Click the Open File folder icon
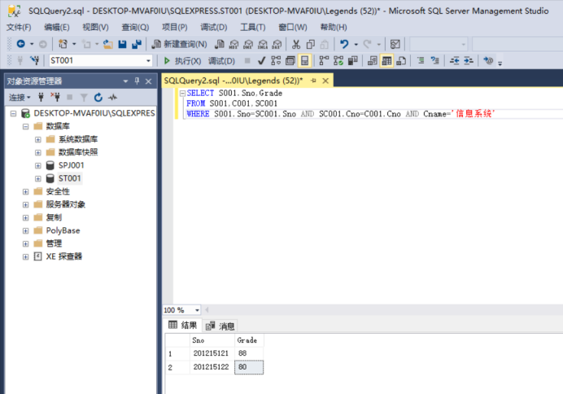Screen dimensions: 563x394 pos(108,44)
